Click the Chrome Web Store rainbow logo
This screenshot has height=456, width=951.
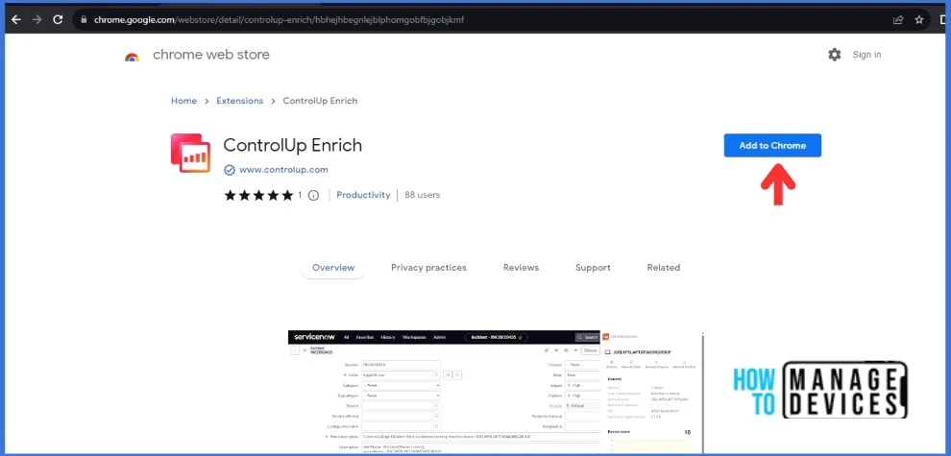[133, 57]
